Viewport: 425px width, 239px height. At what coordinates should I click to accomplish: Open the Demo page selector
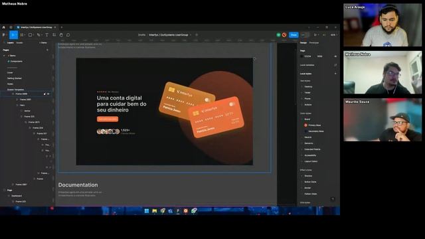pos(43,42)
